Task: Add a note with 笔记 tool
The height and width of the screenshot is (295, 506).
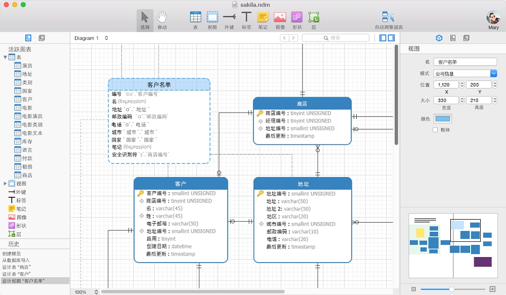Action: point(263,20)
